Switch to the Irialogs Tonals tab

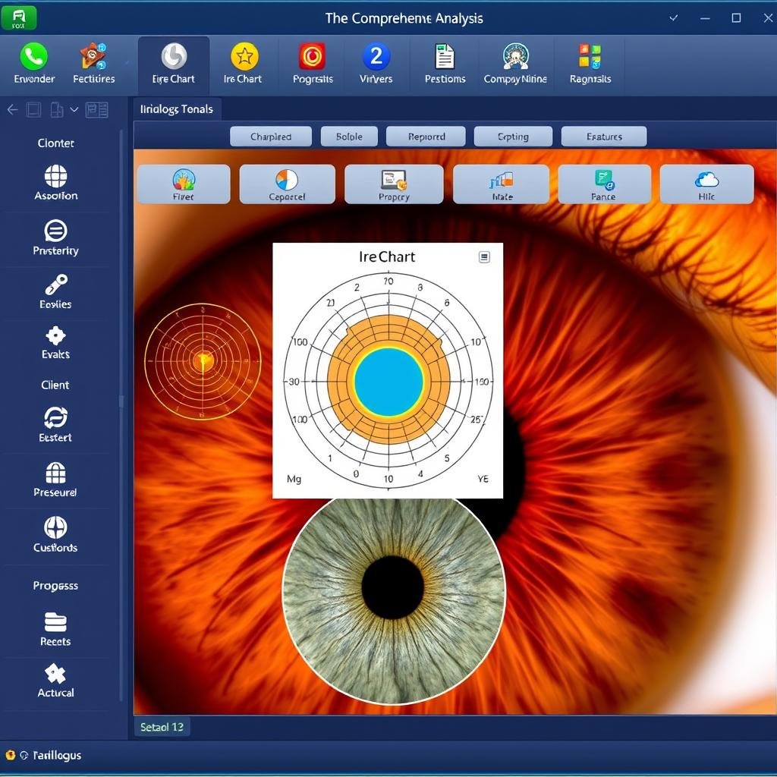[x=176, y=109]
